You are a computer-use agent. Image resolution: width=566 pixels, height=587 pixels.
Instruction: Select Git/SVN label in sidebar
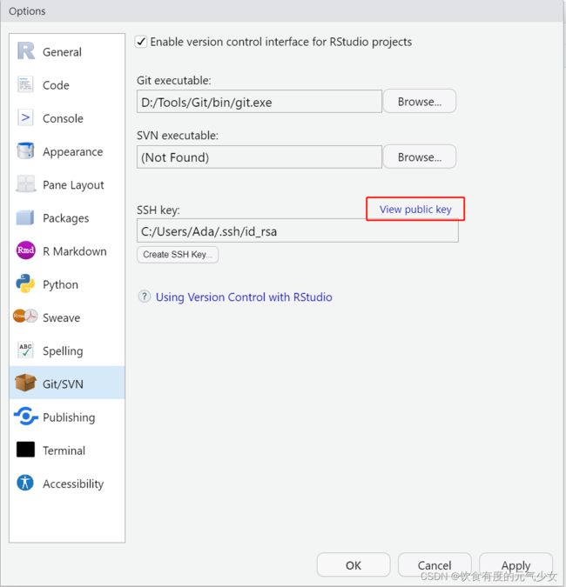(x=63, y=384)
